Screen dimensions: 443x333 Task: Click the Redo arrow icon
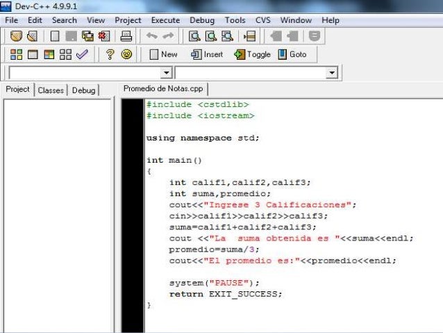point(169,36)
